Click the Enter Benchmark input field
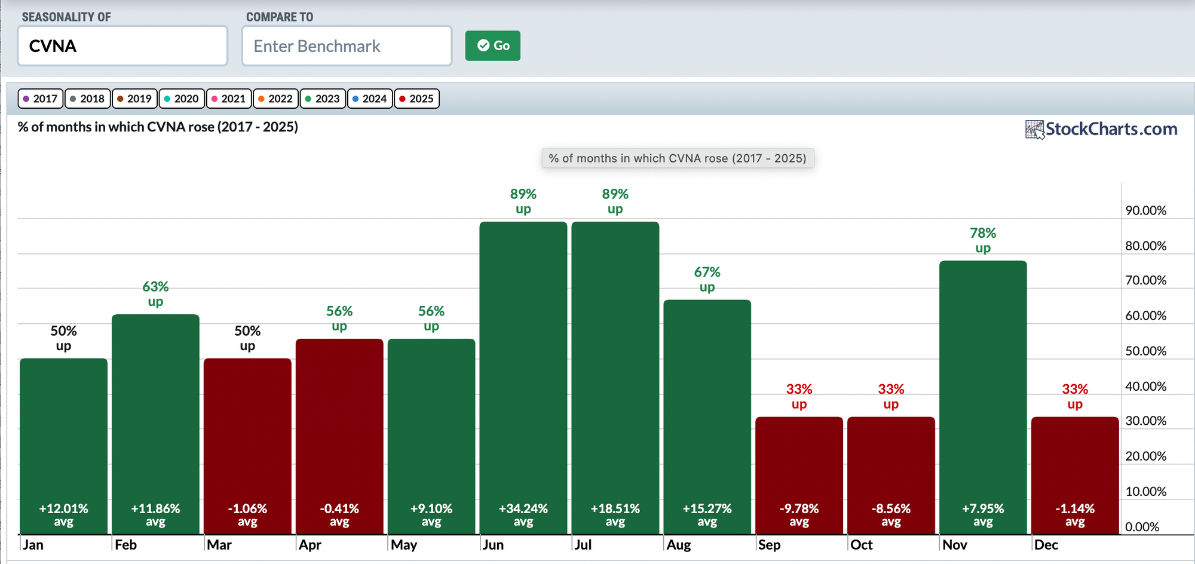The height and width of the screenshot is (564, 1195). click(347, 45)
